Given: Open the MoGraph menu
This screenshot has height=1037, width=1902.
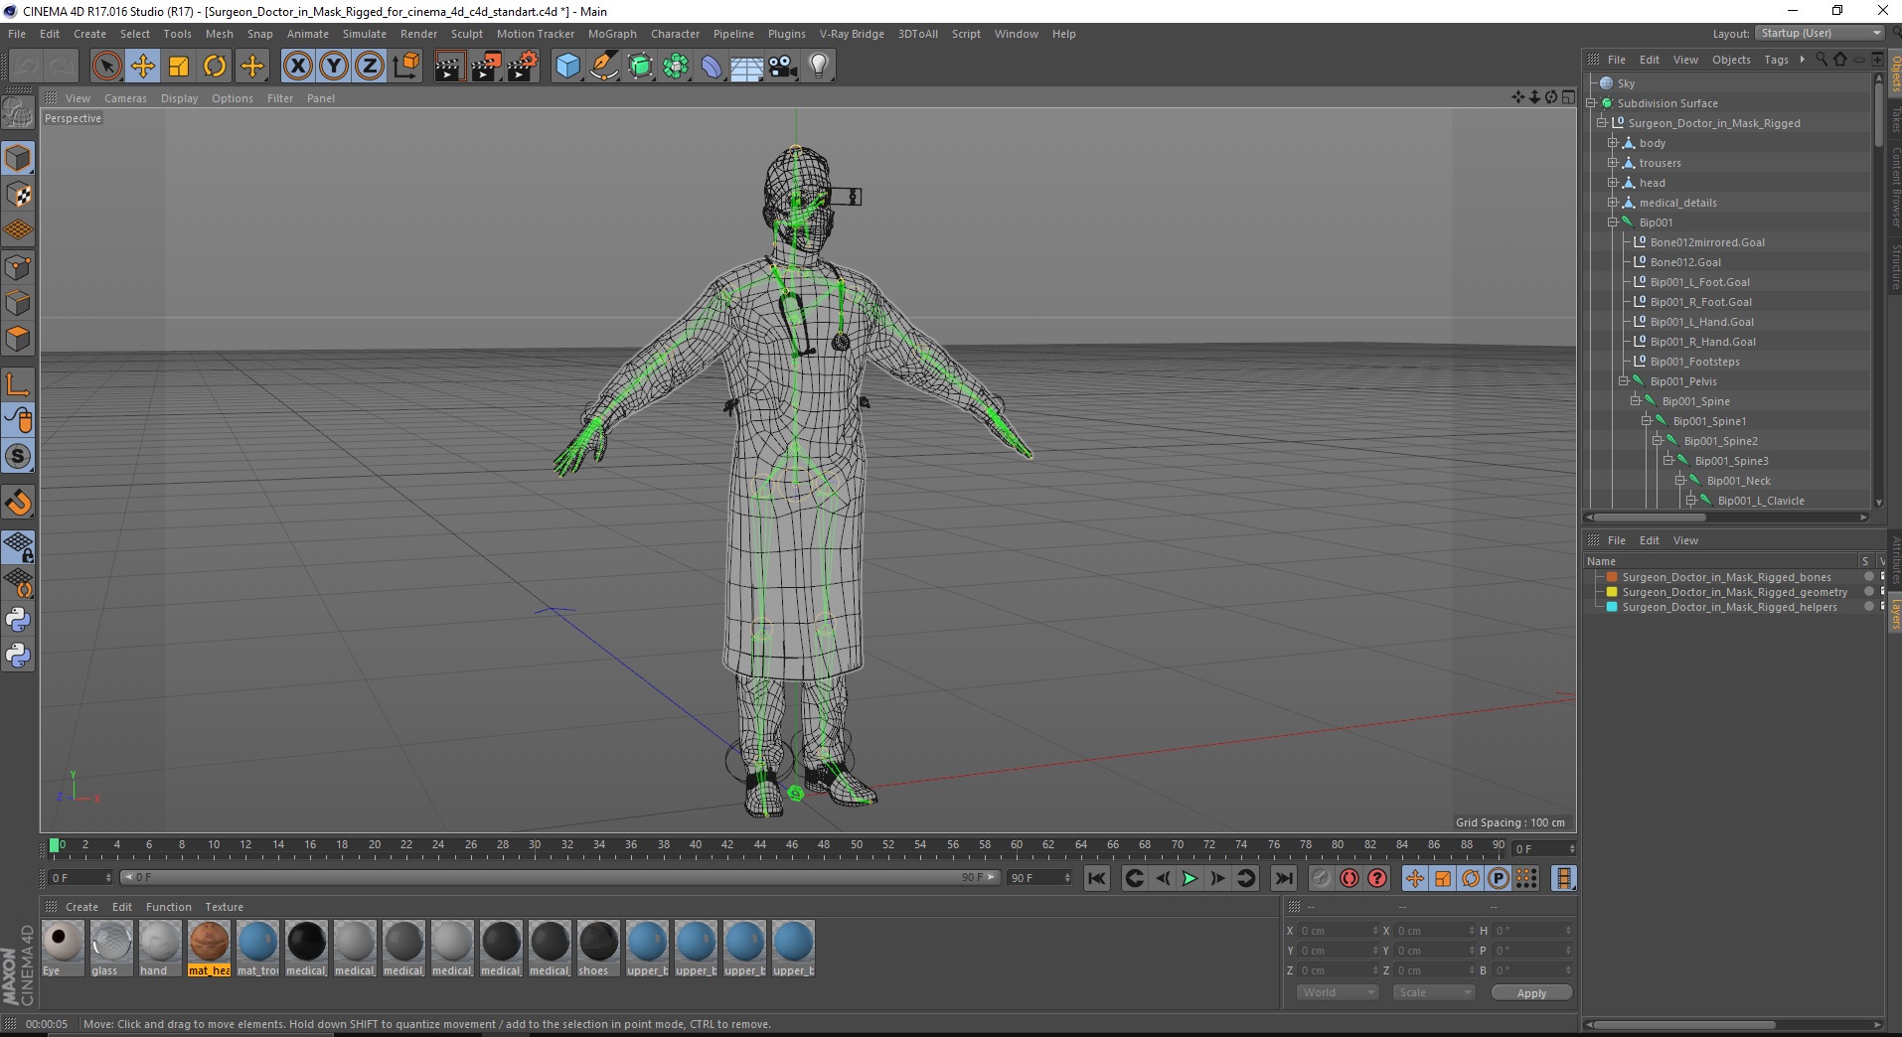Looking at the screenshot, I should coord(612,34).
